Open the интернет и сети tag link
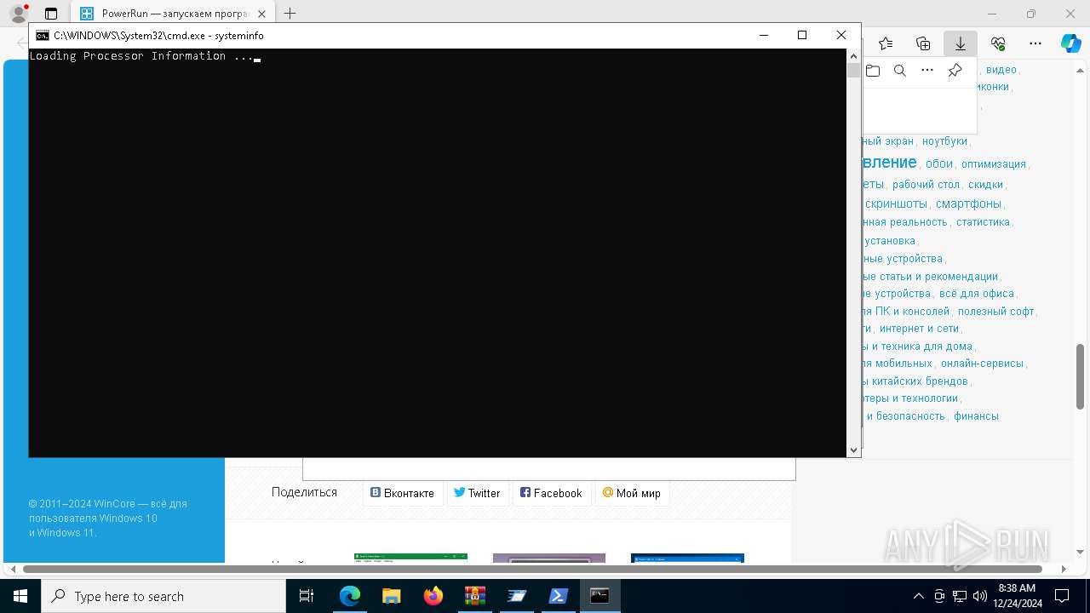This screenshot has height=613, width=1090. pos(920,329)
